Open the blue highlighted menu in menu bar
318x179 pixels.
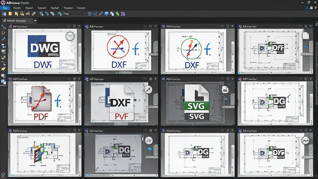[5, 8]
